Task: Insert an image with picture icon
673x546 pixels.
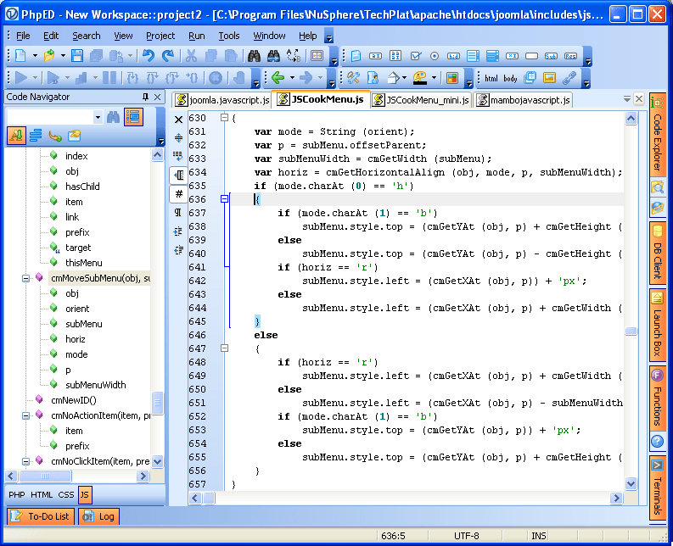Action: [549, 78]
